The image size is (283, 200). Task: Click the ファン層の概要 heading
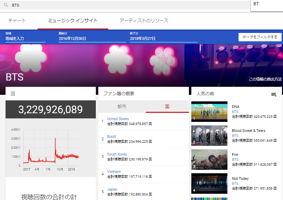[119, 93]
